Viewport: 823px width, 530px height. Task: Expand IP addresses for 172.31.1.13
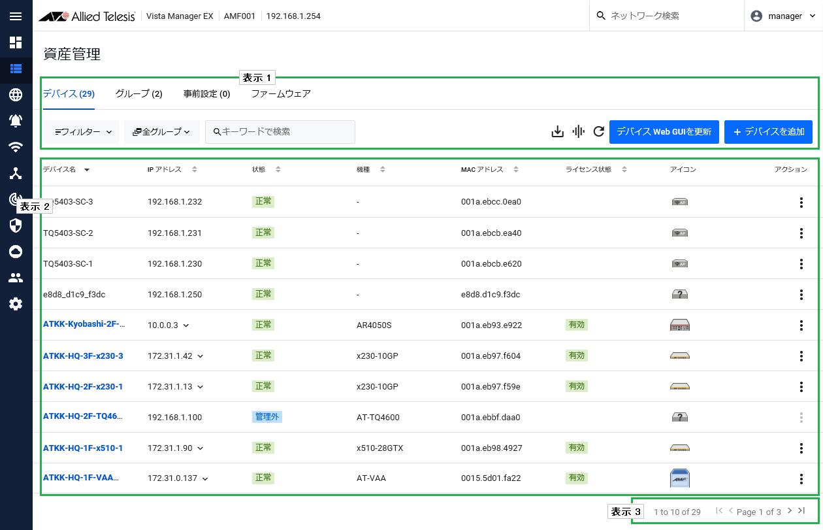pos(200,387)
